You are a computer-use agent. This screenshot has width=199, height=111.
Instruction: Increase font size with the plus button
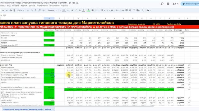pos(68,10)
